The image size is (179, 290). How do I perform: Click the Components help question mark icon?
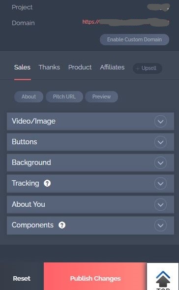[62, 225]
